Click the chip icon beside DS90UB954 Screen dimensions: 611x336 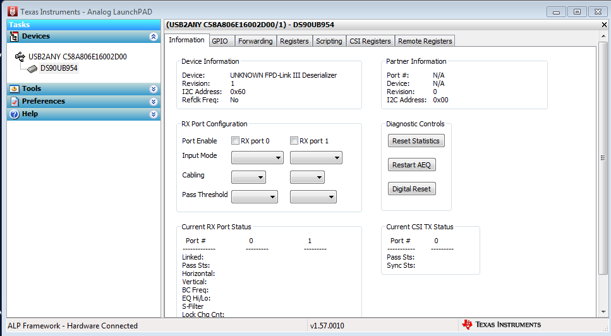32,69
